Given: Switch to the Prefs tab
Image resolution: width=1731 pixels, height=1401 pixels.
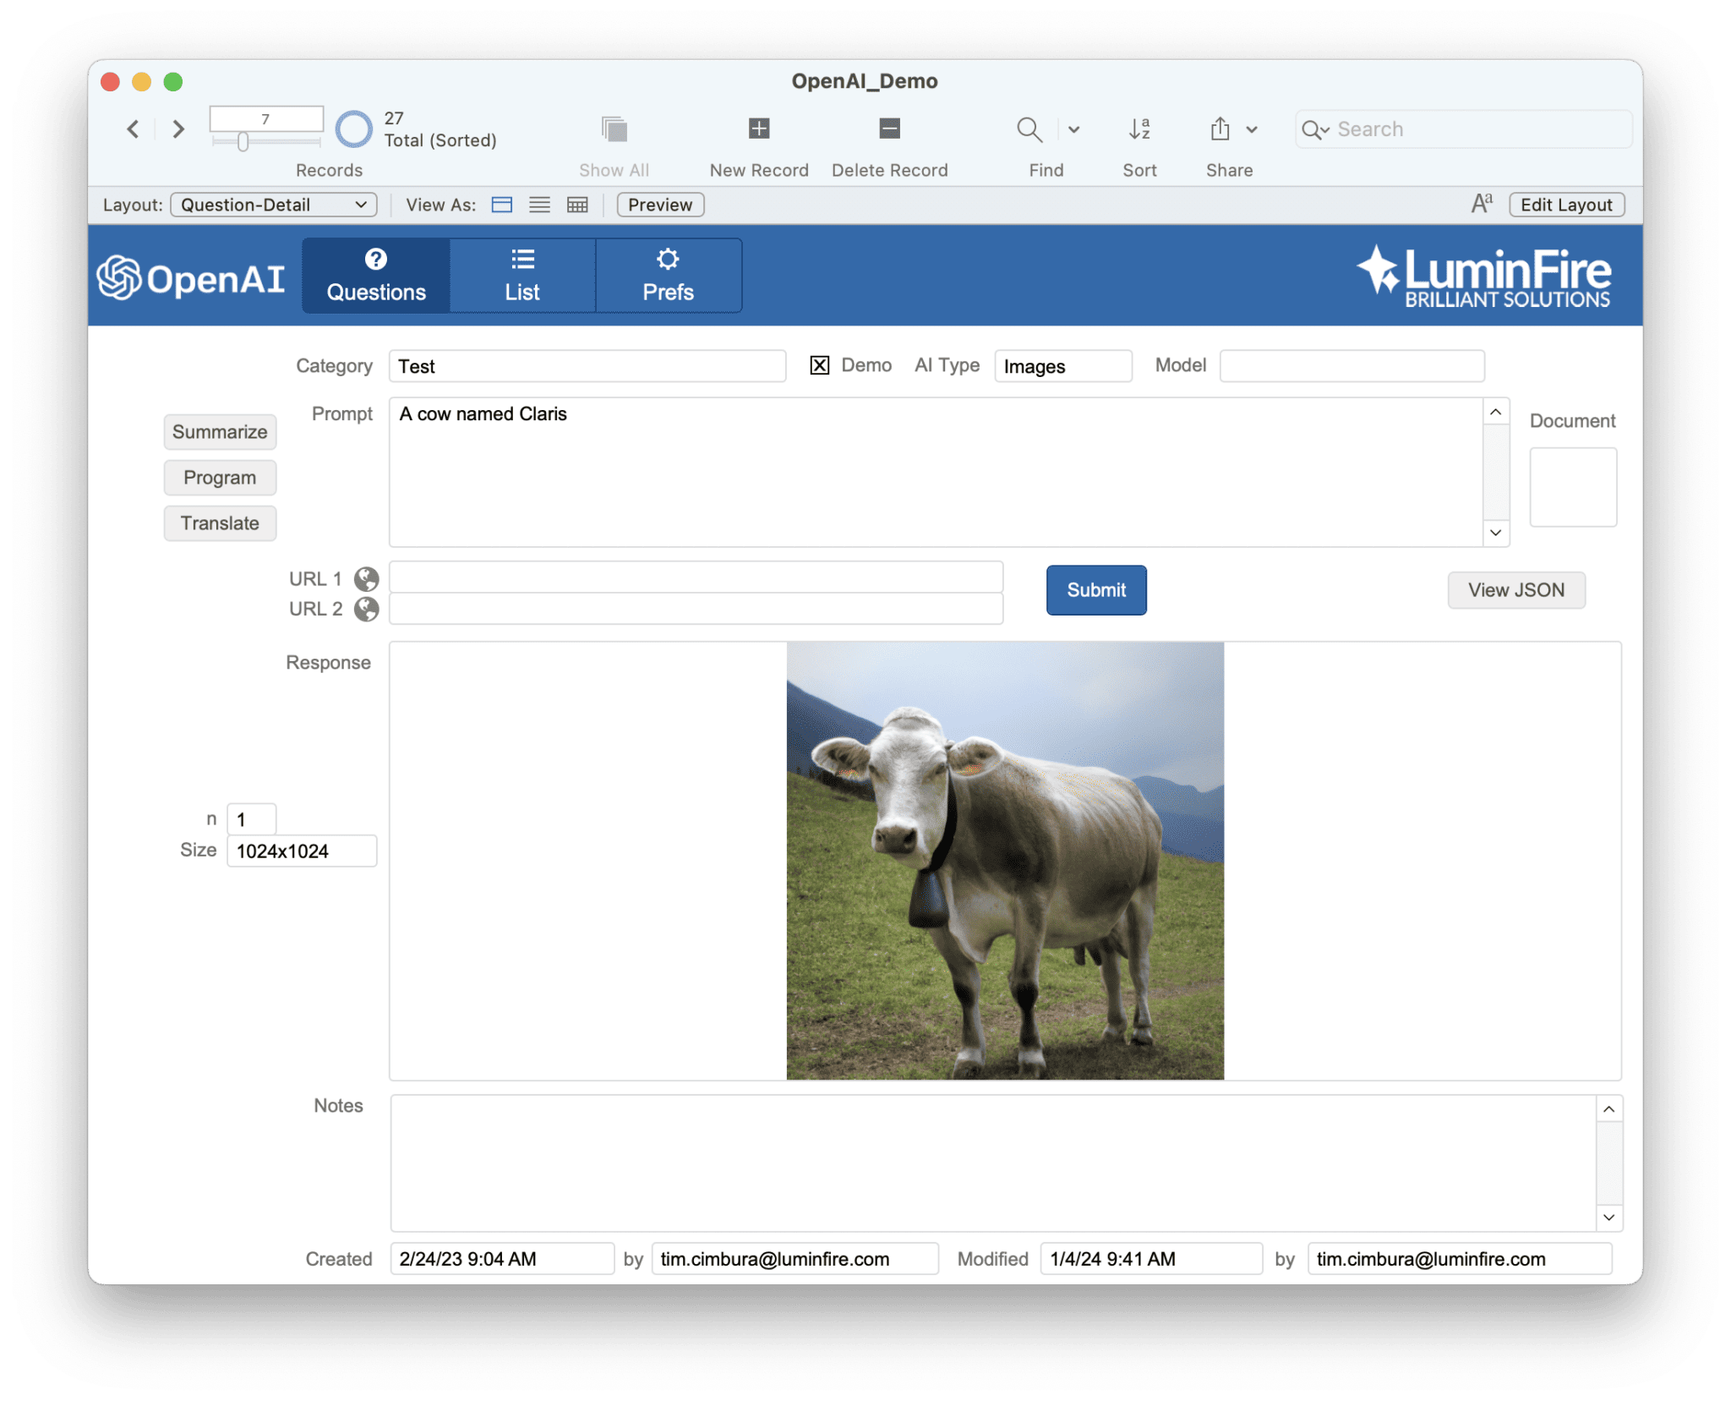Looking at the screenshot, I should [x=668, y=275].
